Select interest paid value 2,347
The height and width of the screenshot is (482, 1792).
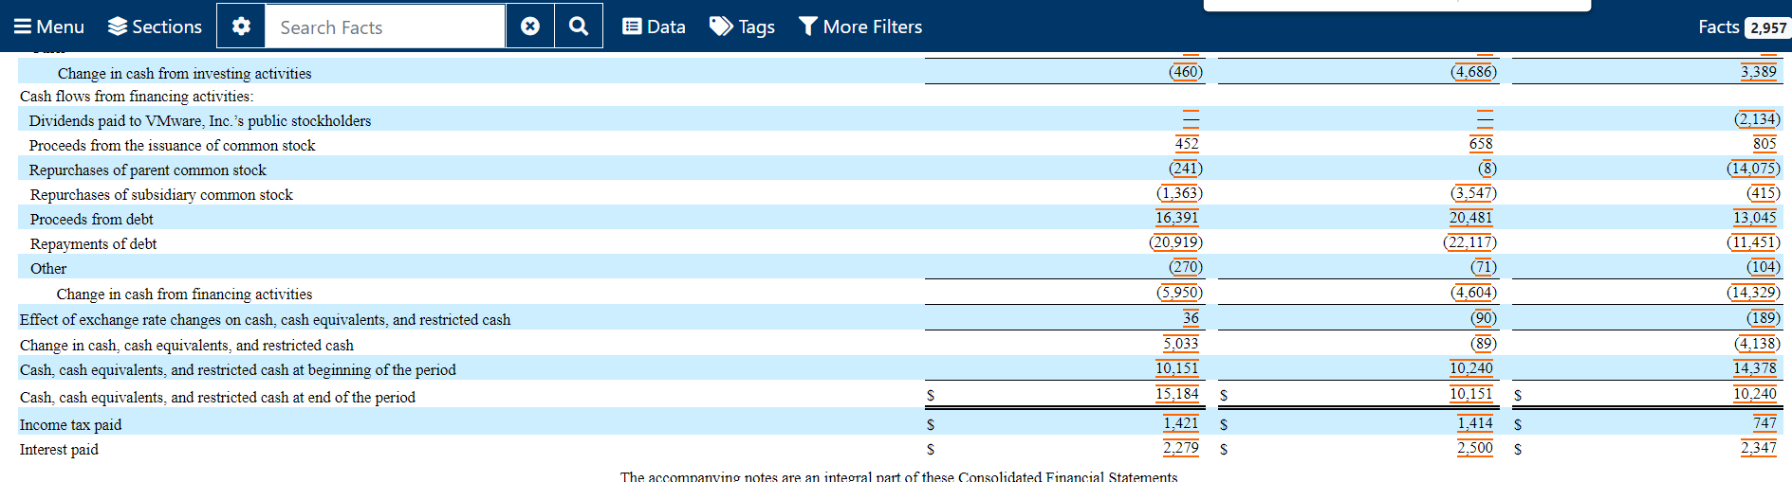tap(1758, 447)
